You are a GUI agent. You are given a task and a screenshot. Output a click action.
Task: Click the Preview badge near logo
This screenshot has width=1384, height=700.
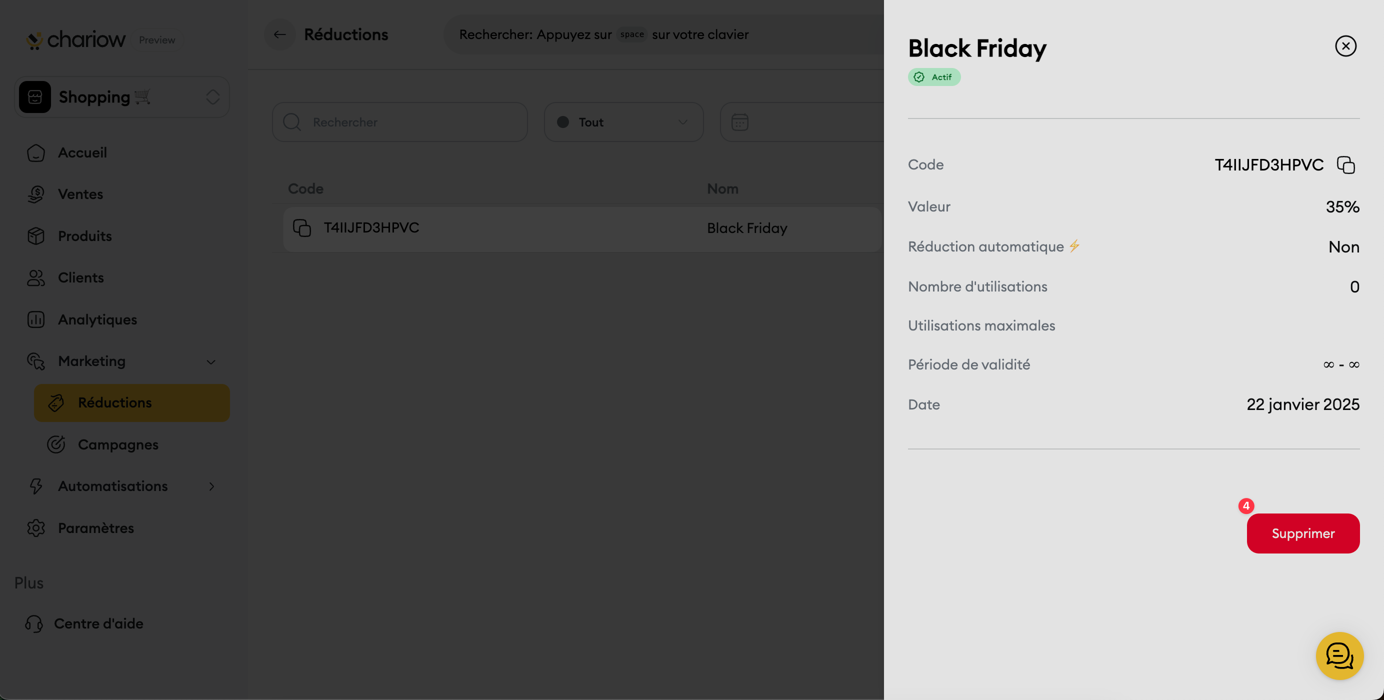tap(157, 40)
